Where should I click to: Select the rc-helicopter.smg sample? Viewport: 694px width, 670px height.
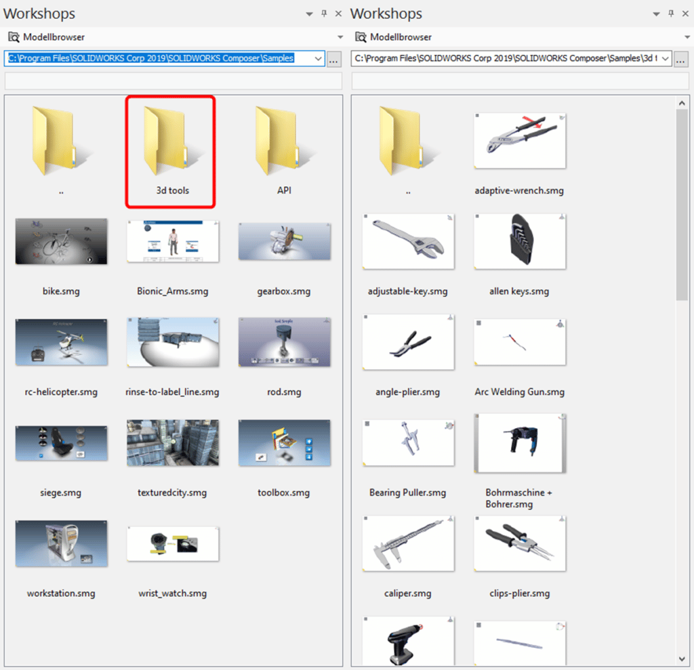[x=61, y=342]
